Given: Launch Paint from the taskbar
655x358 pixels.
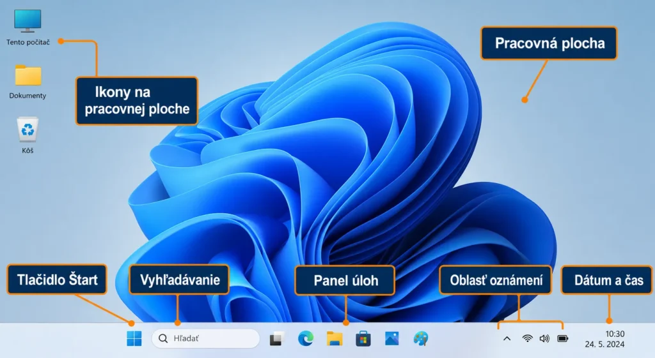Looking at the screenshot, I should [421, 338].
